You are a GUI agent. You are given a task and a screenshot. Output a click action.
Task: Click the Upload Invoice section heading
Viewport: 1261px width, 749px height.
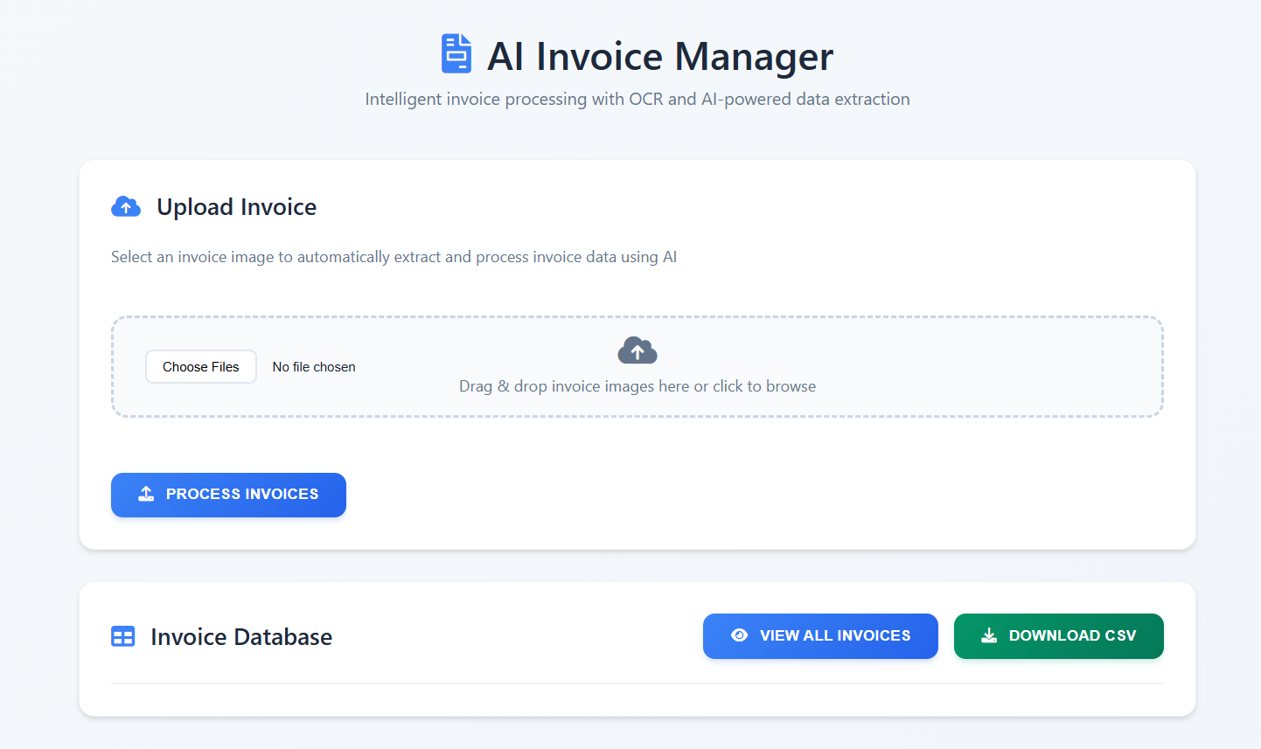coord(236,206)
